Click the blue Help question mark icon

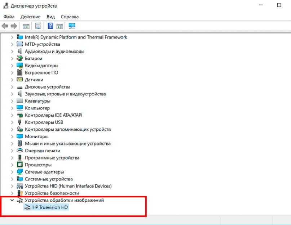click(50, 26)
